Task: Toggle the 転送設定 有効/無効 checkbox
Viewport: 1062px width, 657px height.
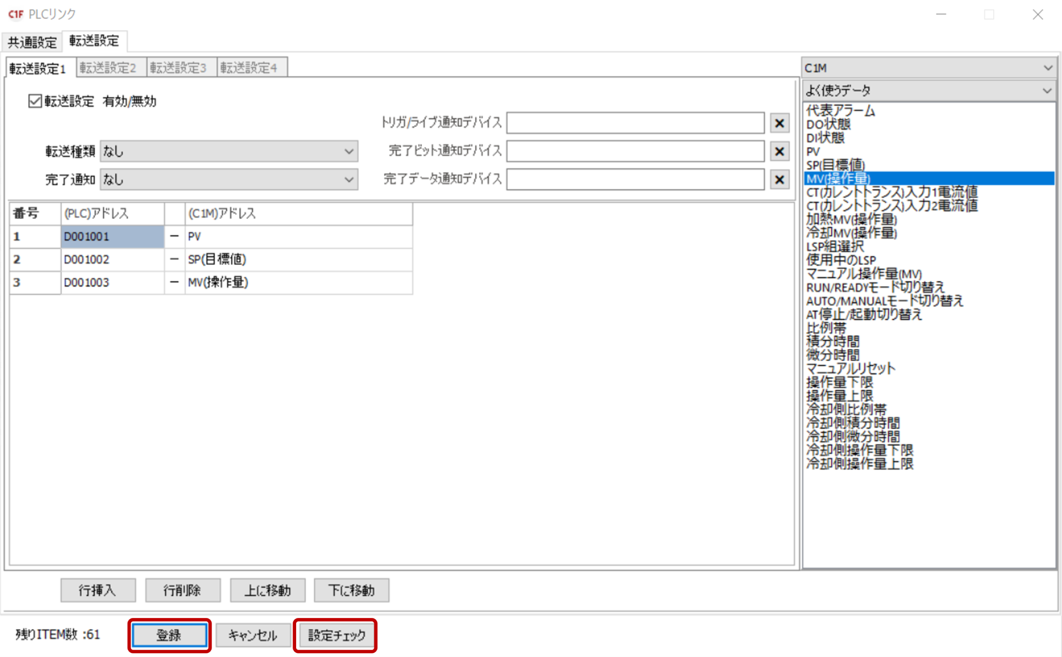Action: click(35, 101)
